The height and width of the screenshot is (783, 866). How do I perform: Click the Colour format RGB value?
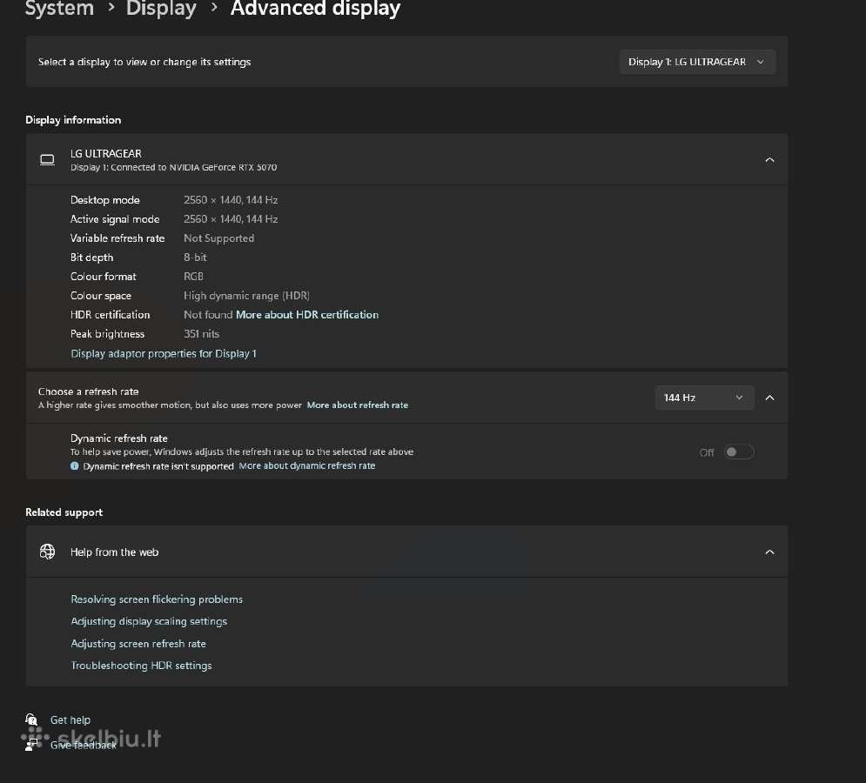(x=194, y=277)
